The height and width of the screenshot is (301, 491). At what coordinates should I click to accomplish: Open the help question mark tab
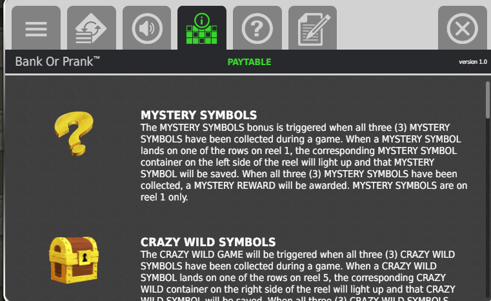click(x=257, y=28)
